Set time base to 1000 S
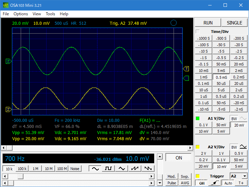The image size is (249, 187). click(x=203, y=38)
